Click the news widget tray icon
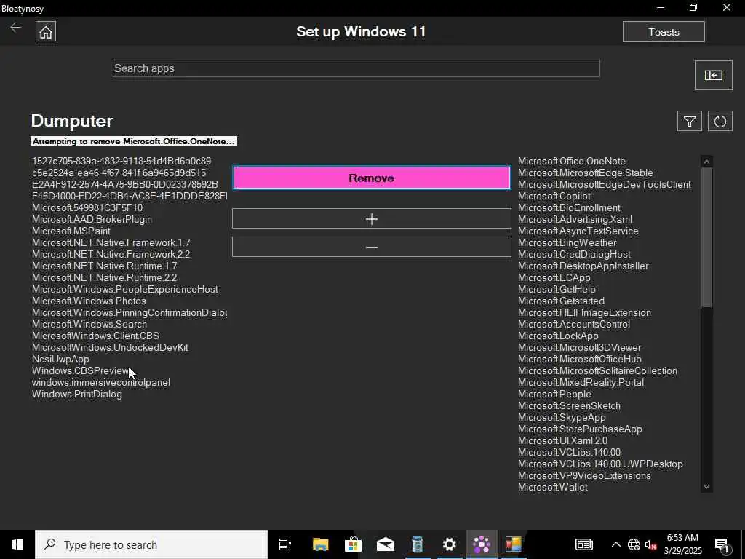 point(584,544)
